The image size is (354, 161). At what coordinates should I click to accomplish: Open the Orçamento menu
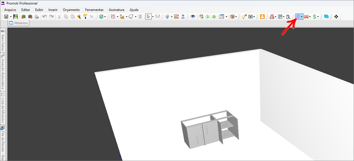coord(71,10)
